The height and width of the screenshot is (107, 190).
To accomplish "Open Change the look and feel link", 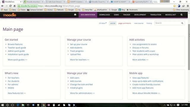I will [81, 84].
